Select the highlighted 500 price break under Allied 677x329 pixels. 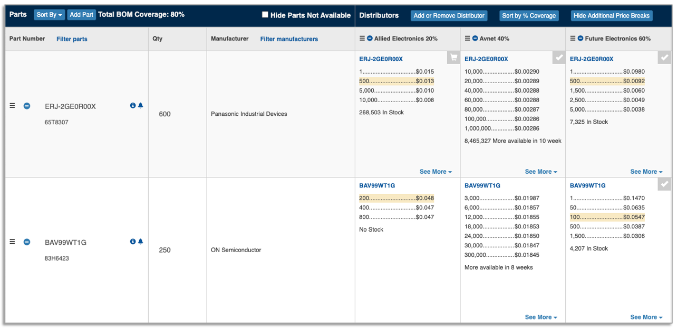(396, 81)
